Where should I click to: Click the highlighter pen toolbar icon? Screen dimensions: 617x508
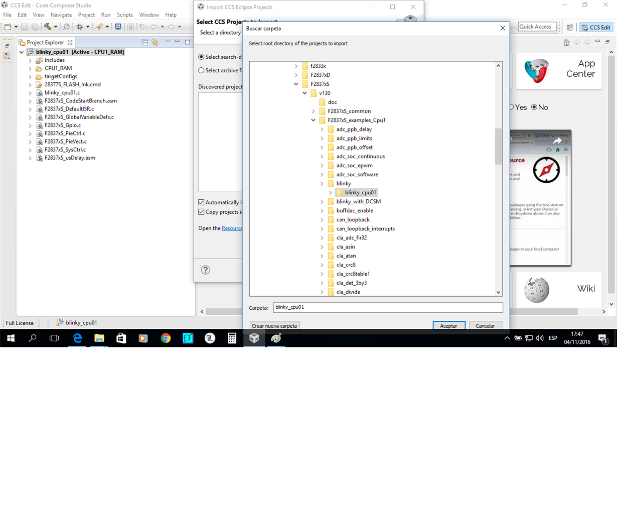point(99,27)
